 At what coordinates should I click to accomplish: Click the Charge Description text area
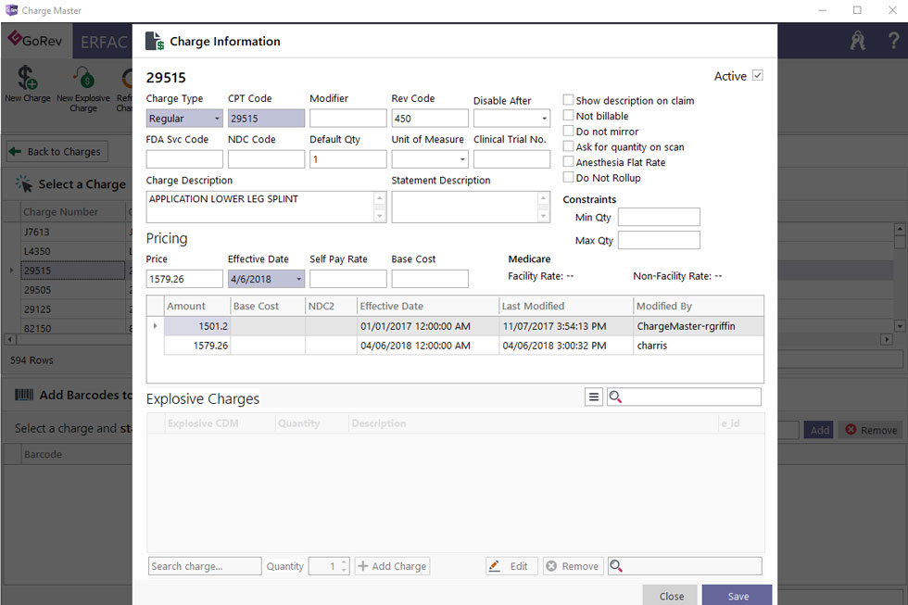click(260, 207)
